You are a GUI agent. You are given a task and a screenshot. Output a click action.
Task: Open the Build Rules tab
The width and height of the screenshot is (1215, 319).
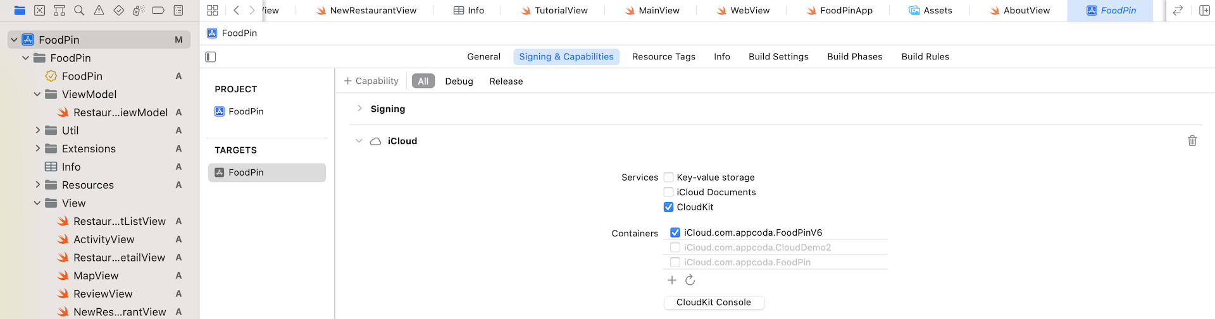click(925, 57)
